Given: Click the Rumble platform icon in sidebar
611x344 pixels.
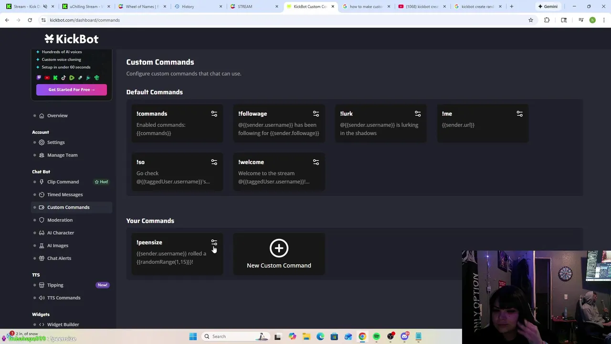Looking at the screenshot, I should click(x=72, y=78).
